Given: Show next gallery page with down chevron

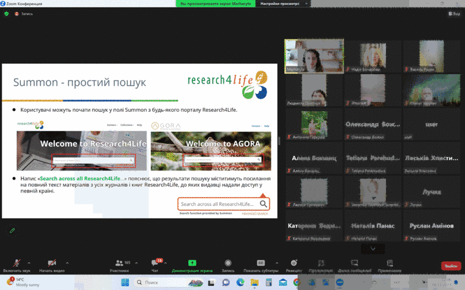Looking at the screenshot, I should [373, 249].
